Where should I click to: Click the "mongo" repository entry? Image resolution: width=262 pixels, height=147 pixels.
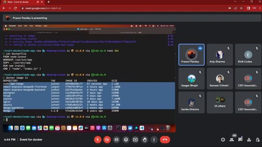[7, 111]
